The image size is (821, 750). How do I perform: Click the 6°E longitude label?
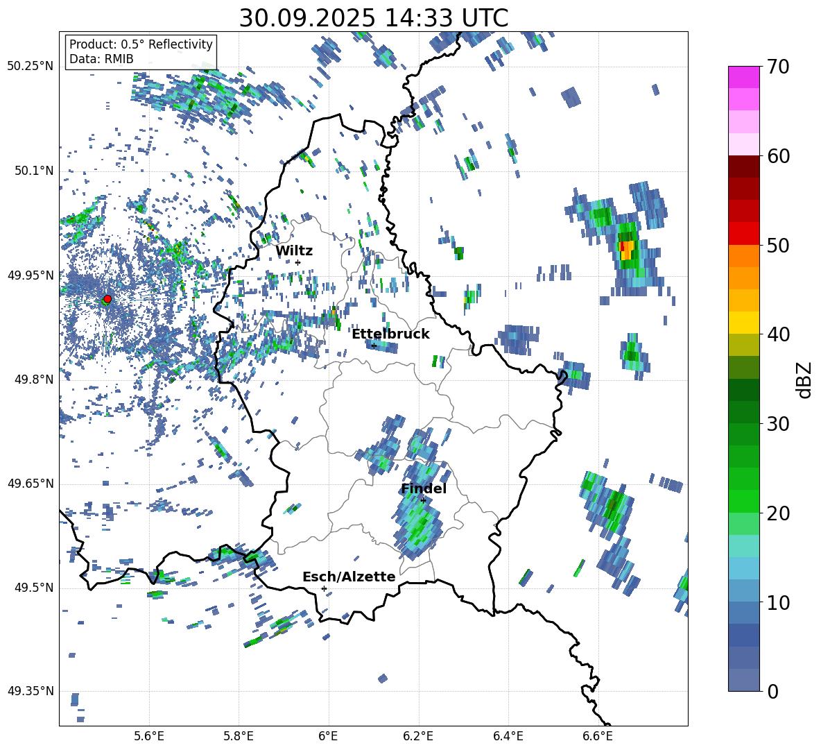328,736
